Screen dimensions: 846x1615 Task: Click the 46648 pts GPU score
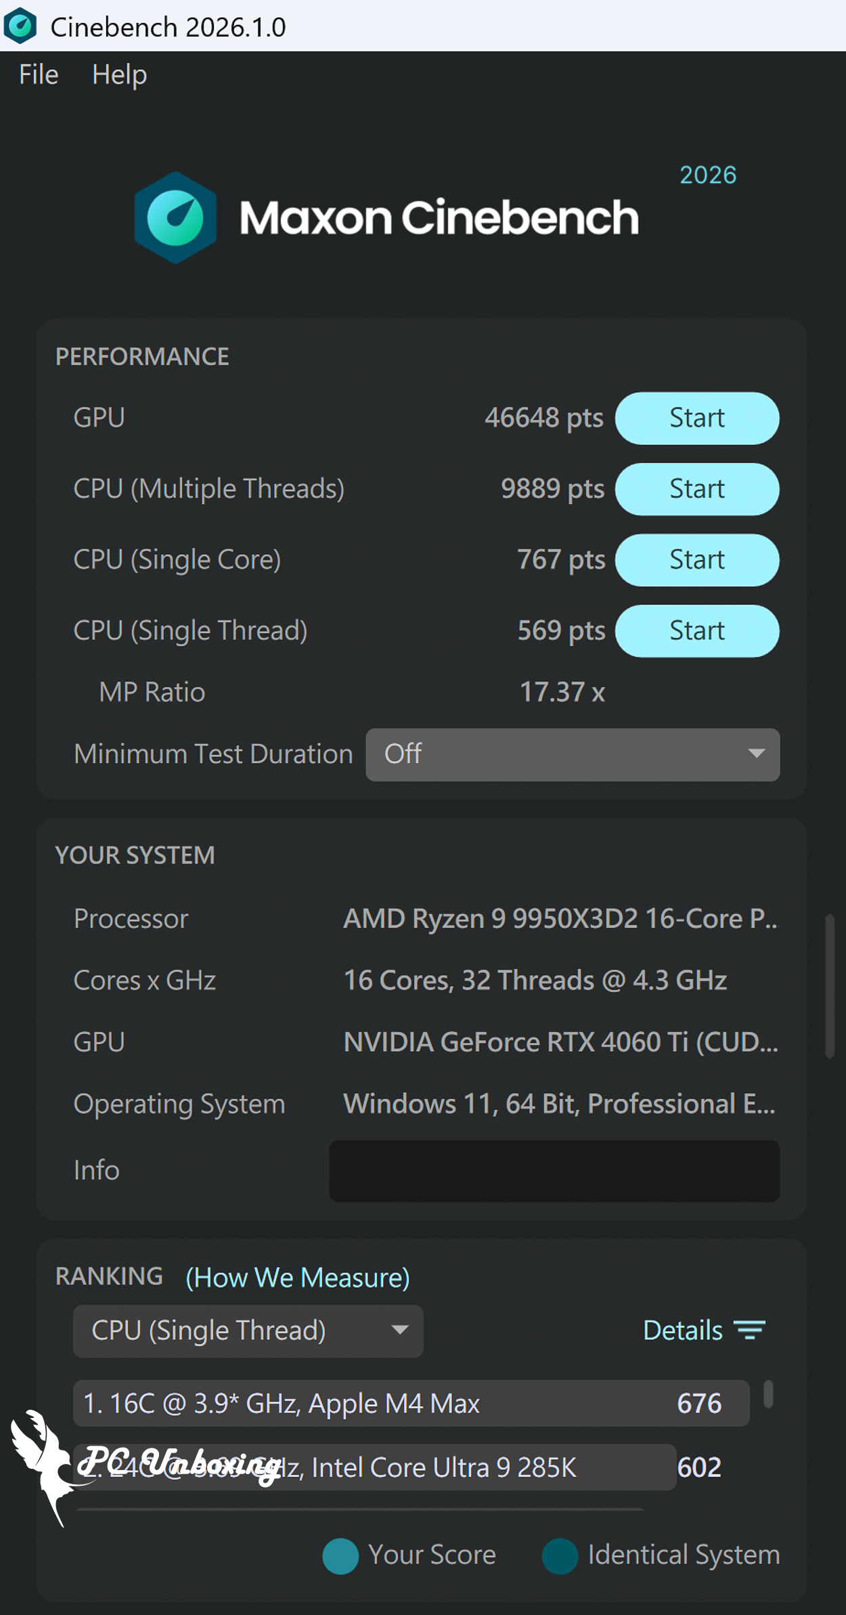543,418
